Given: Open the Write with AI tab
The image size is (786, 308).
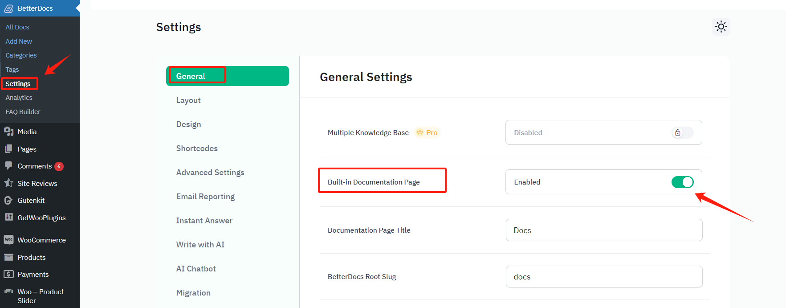Looking at the screenshot, I should 200,245.
